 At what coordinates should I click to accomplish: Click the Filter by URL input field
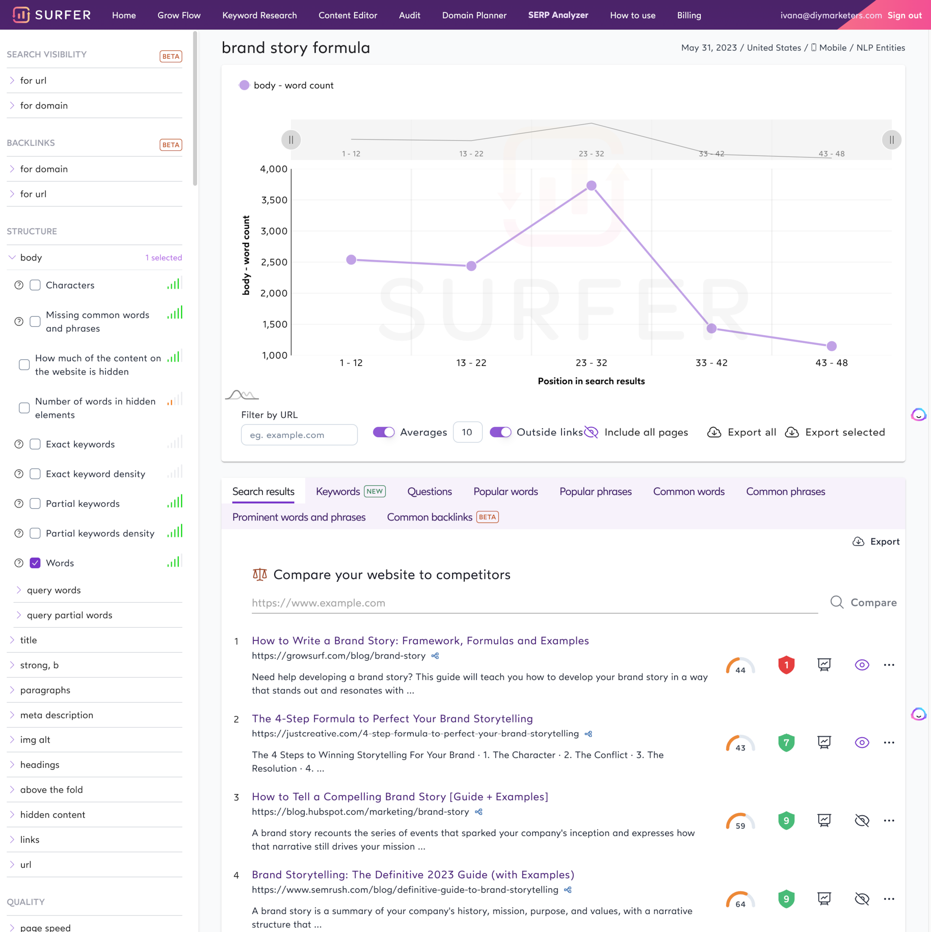click(299, 435)
